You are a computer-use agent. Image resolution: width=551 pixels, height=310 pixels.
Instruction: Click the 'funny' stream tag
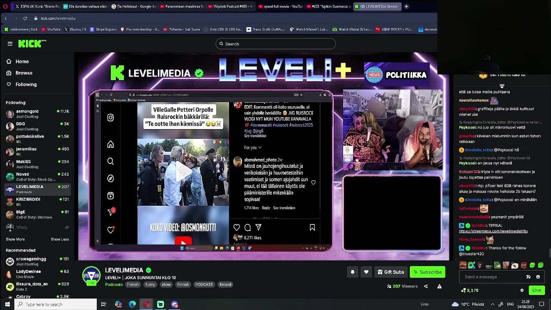coord(150,285)
